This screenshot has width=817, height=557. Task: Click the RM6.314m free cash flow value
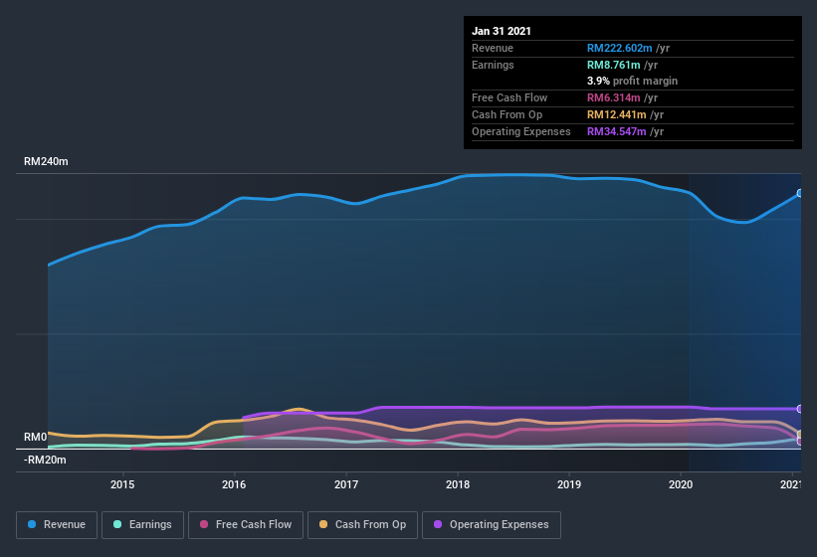(x=613, y=97)
